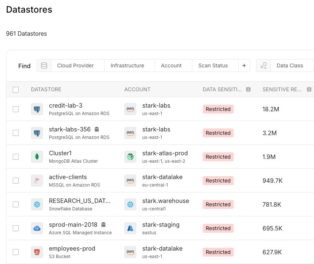Click the Restricted badge for credit-lab-3
Screen dimensions: 314x264
(x=218, y=109)
